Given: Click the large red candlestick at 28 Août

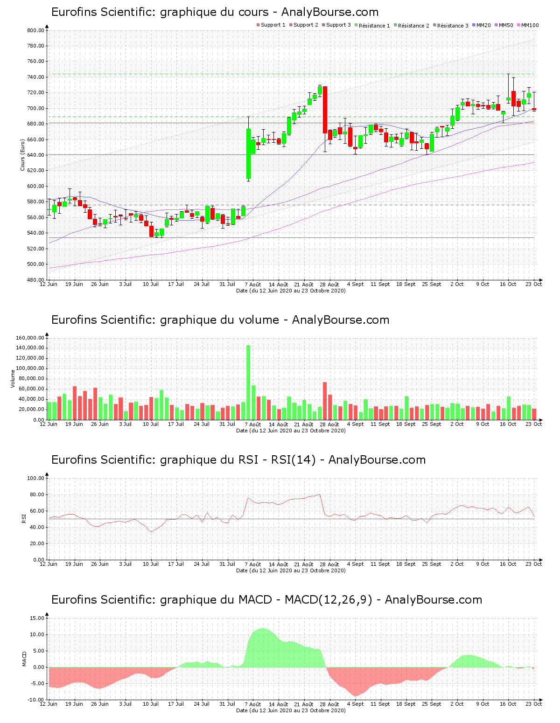Looking at the screenshot, I should (x=325, y=110).
